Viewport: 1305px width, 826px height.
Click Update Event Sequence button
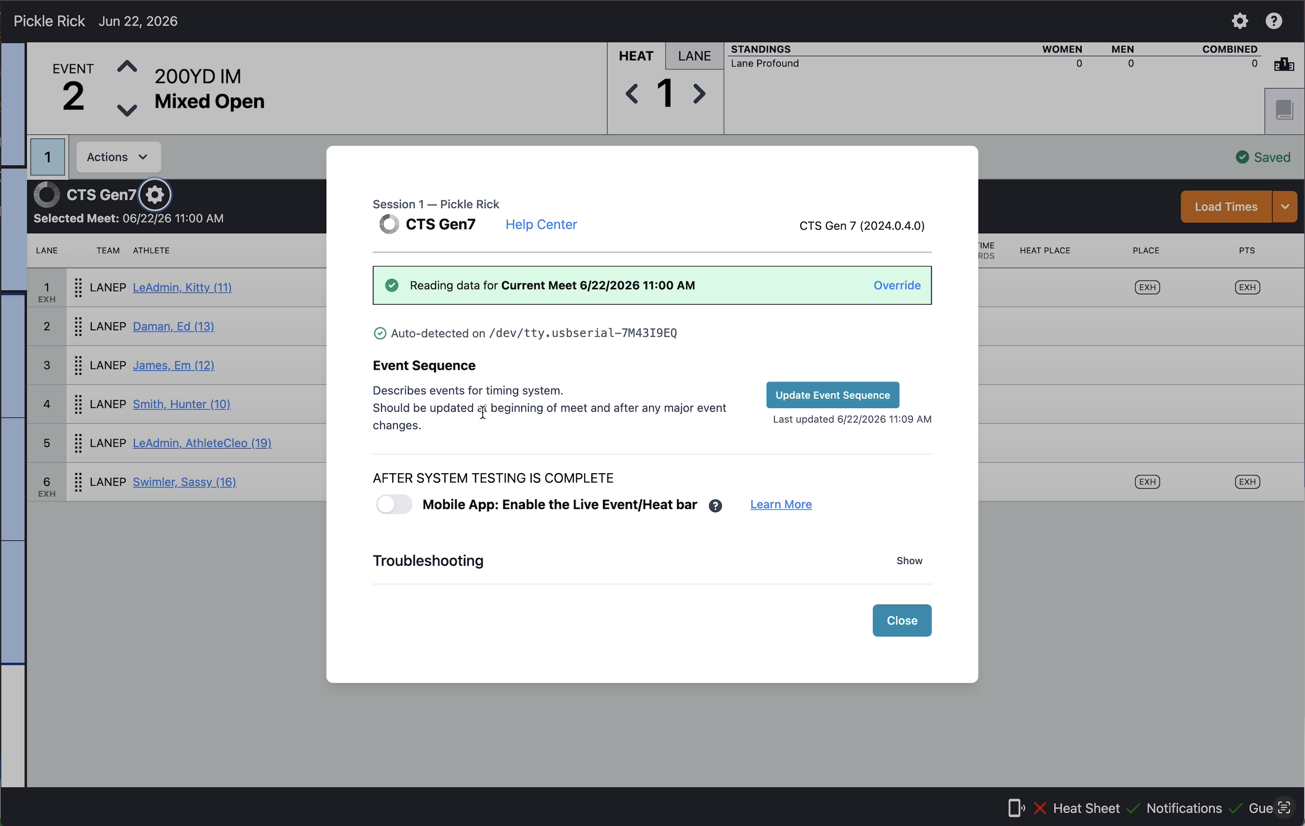832,395
